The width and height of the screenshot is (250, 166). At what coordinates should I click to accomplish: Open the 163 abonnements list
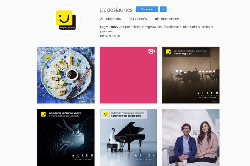click(167, 19)
